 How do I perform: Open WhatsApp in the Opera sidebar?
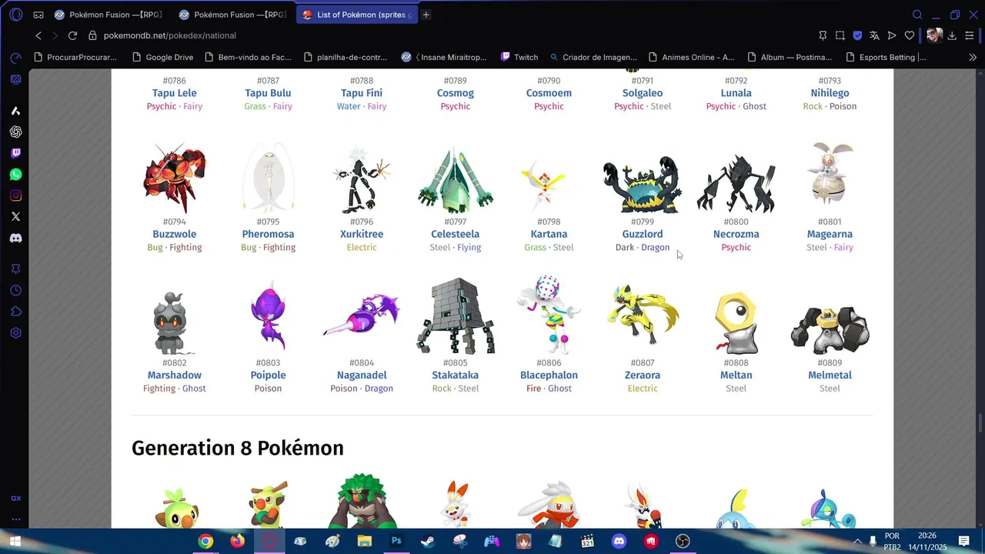(x=15, y=175)
